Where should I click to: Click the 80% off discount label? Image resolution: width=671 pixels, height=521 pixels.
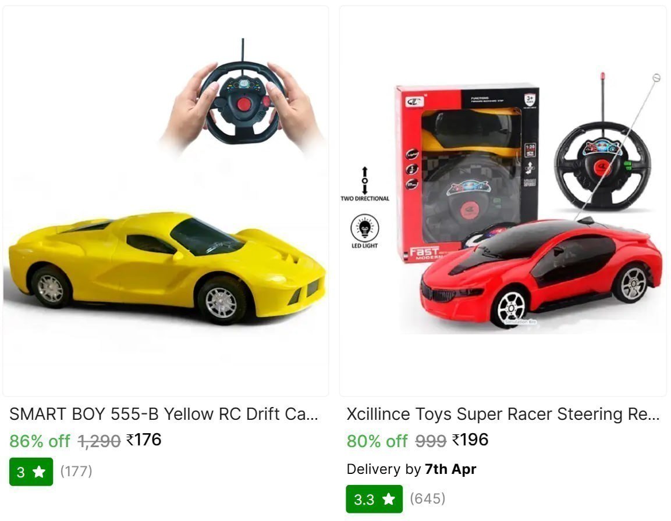click(377, 441)
